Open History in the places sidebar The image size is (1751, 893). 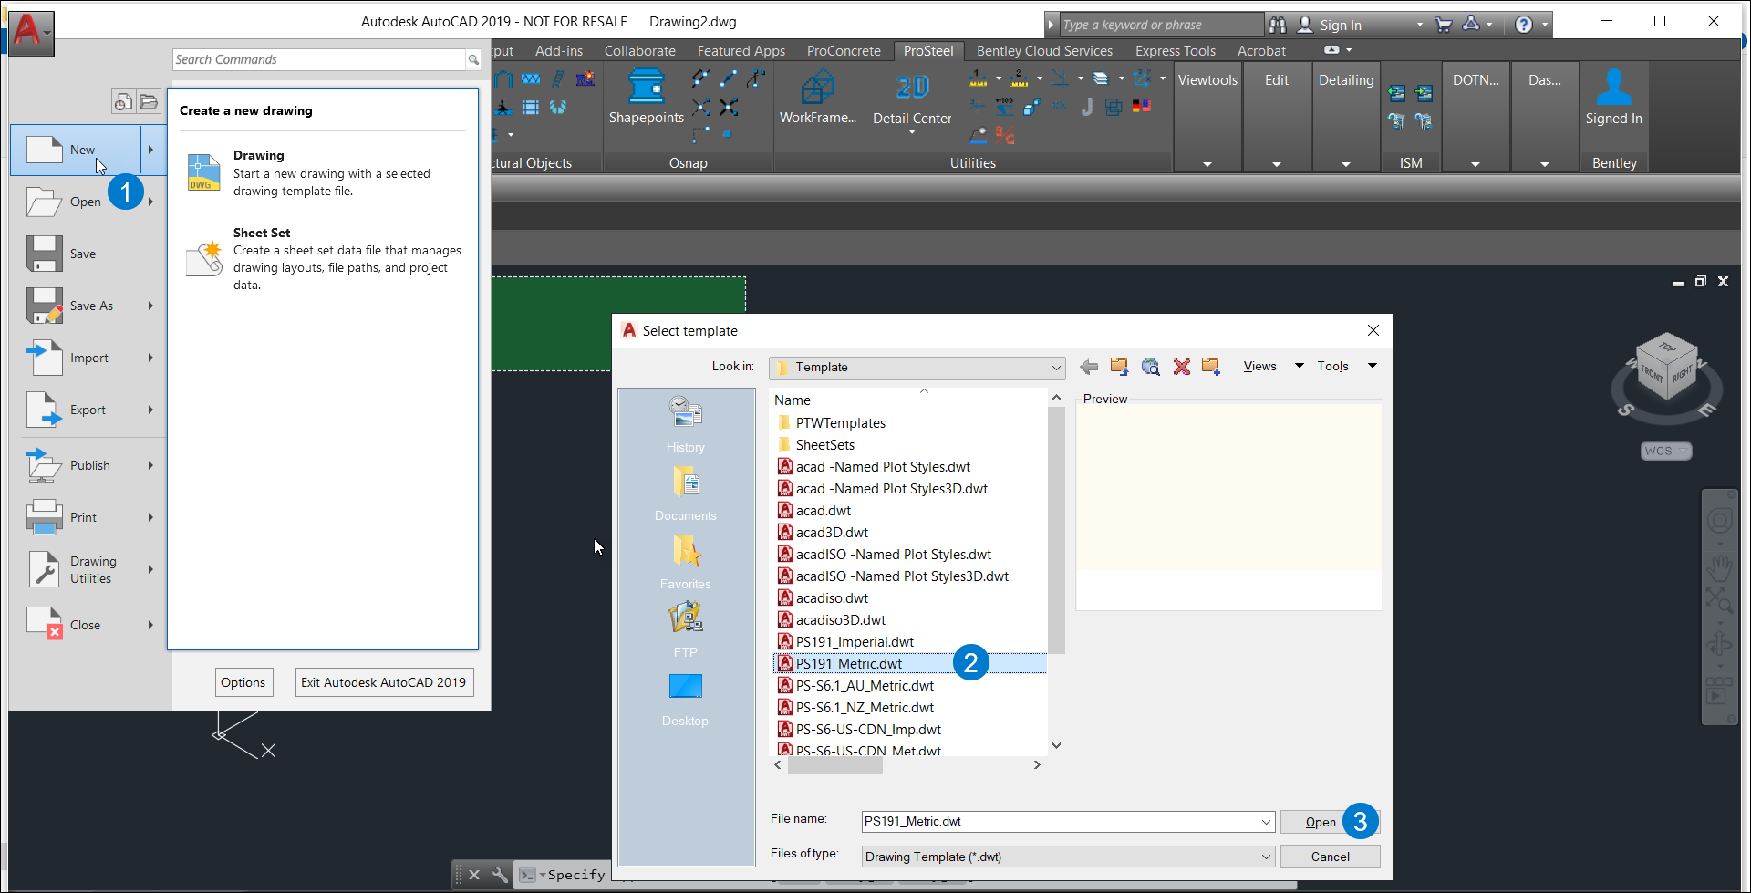(686, 424)
